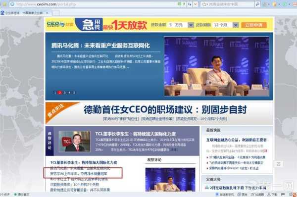Image resolution: width=297 pixels, height=197 pixels.
Task: Click the site icon on the browser tab
Action: 2,13
